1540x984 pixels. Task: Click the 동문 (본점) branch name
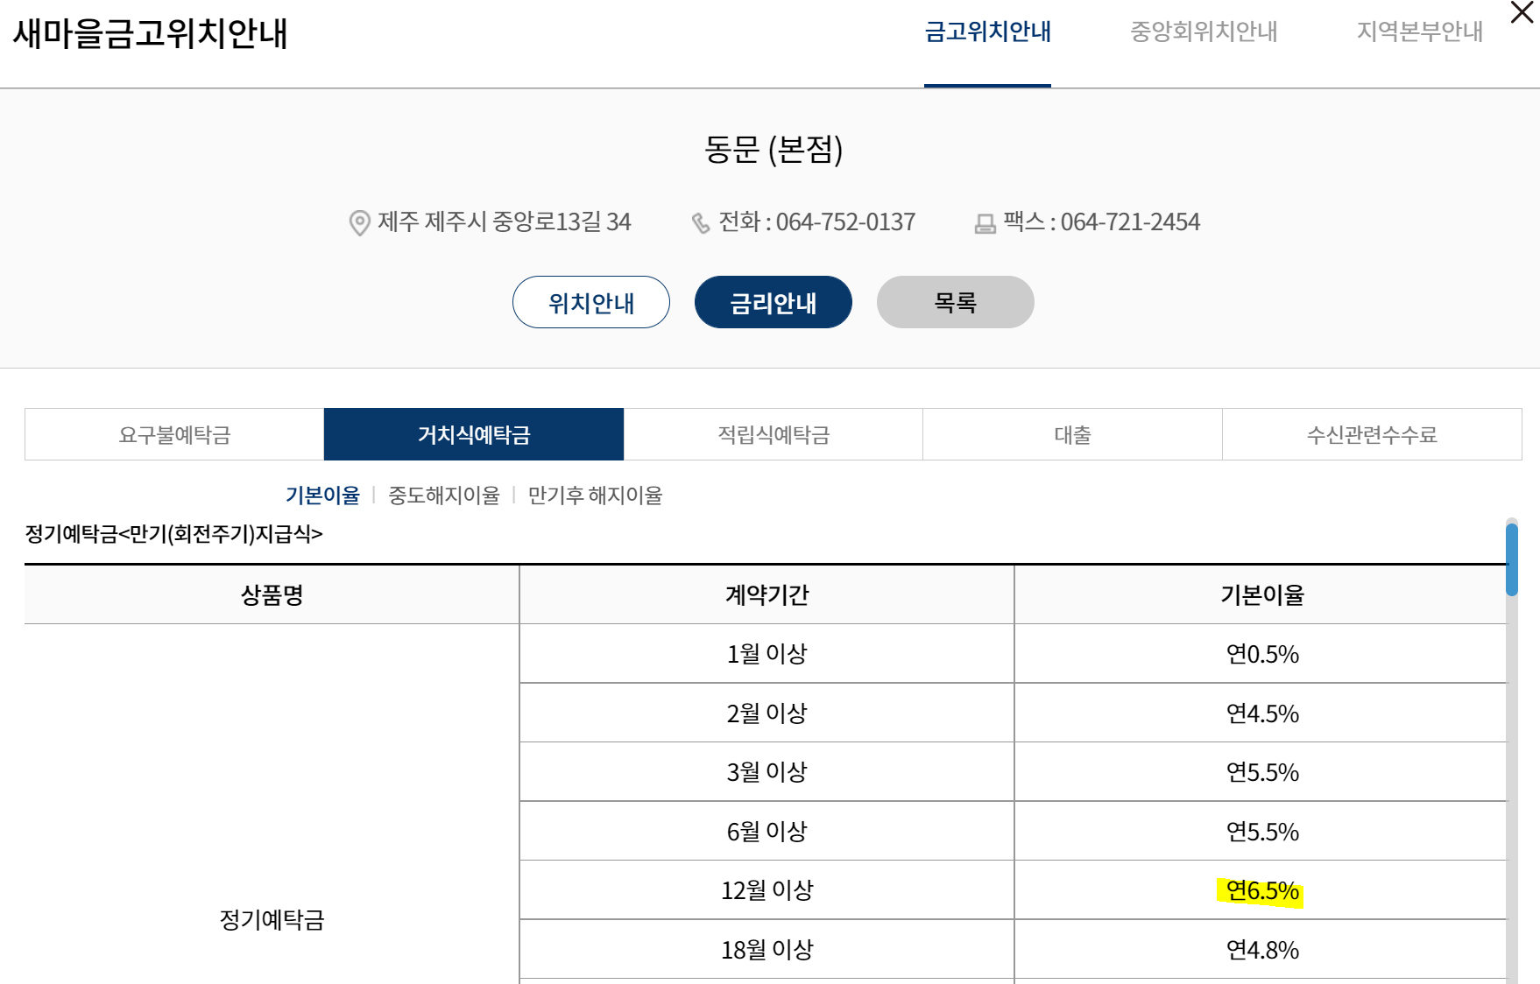[x=774, y=150]
